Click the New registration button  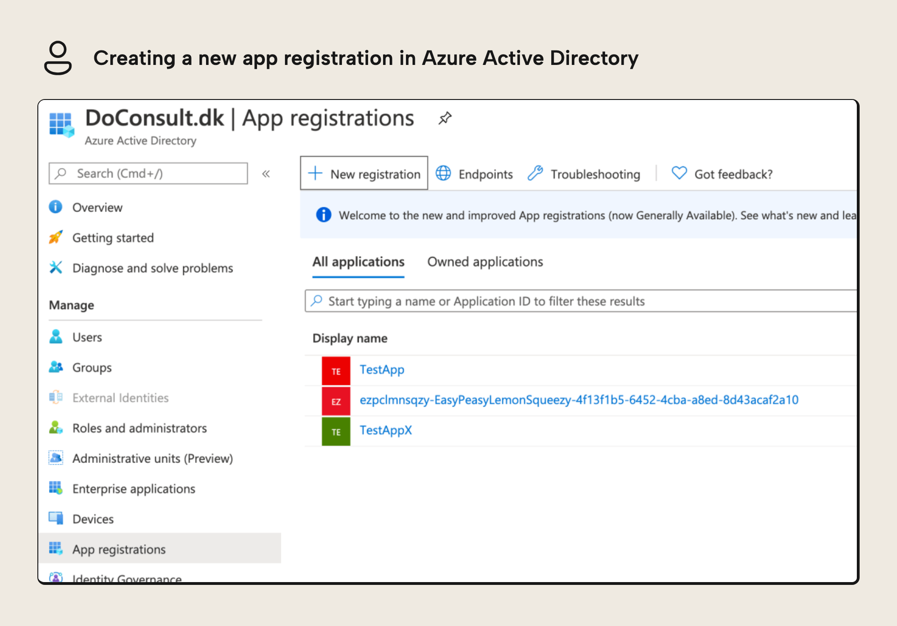click(x=364, y=173)
